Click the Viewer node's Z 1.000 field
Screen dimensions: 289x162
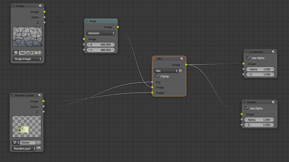click(259, 125)
